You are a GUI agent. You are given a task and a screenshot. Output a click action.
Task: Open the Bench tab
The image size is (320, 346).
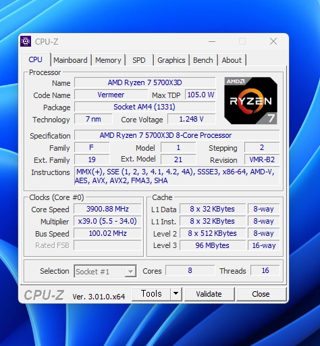(203, 60)
